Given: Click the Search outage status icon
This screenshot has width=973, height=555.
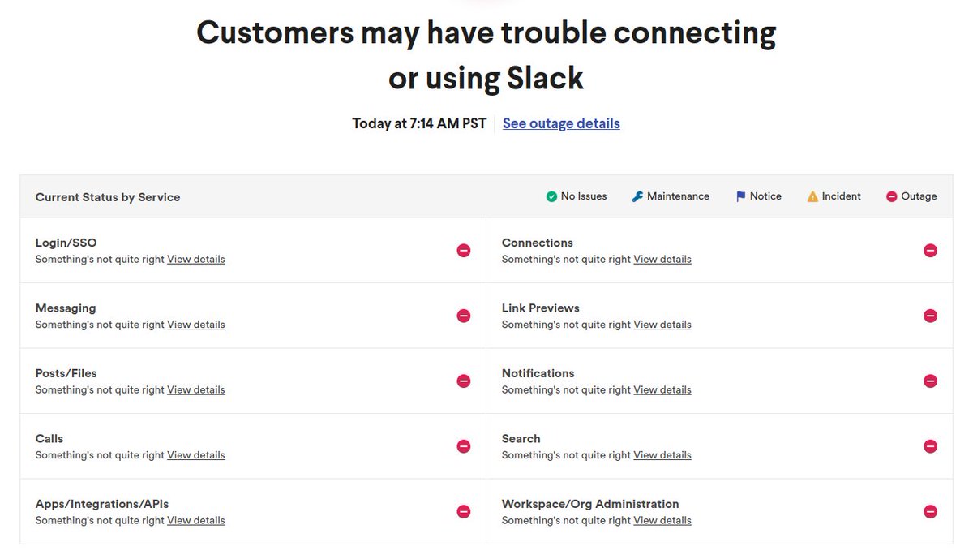Looking at the screenshot, I should click(x=930, y=446).
